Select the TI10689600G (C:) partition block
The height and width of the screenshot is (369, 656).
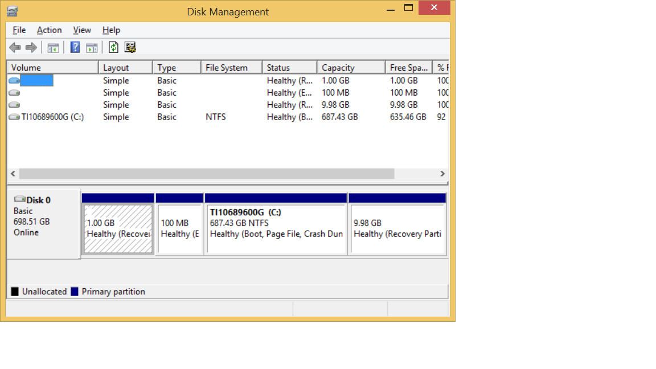point(276,228)
